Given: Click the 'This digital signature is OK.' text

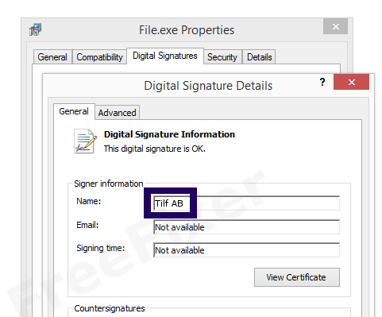Looking at the screenshot, I should tap(155, 149).
